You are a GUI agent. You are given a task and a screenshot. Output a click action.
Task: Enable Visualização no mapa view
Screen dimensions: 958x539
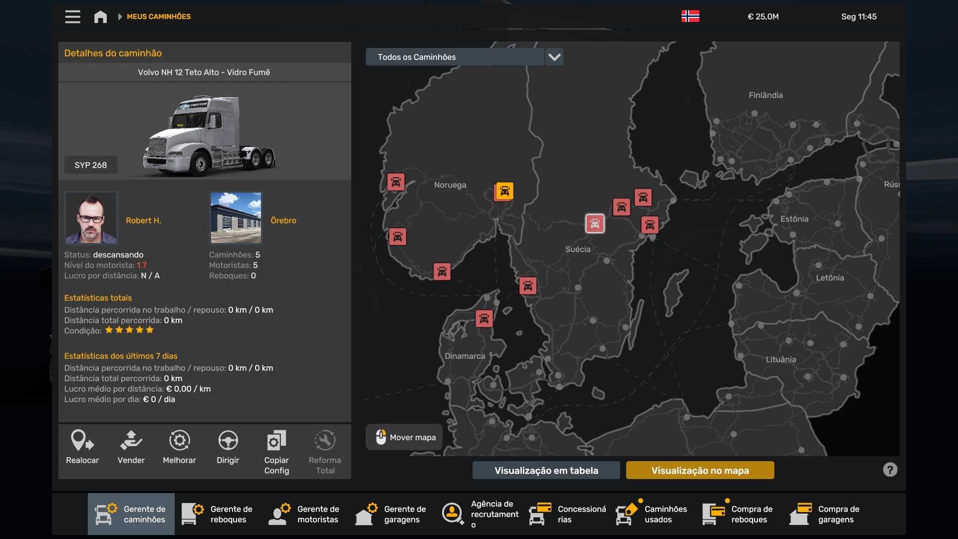(700, 470)
